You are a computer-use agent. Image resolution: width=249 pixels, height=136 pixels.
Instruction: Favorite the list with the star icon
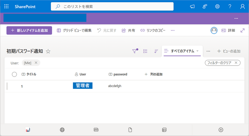(x=48, y=51)
